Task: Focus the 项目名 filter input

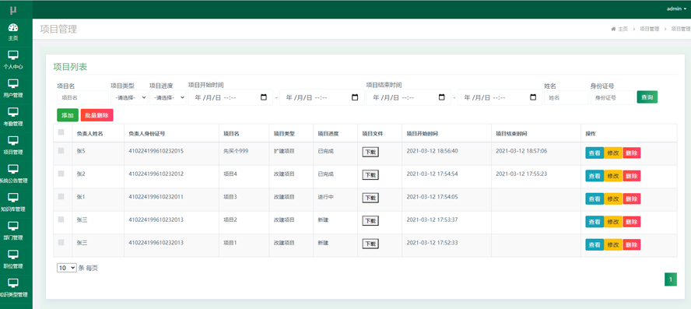Action: tap(82, 97)
